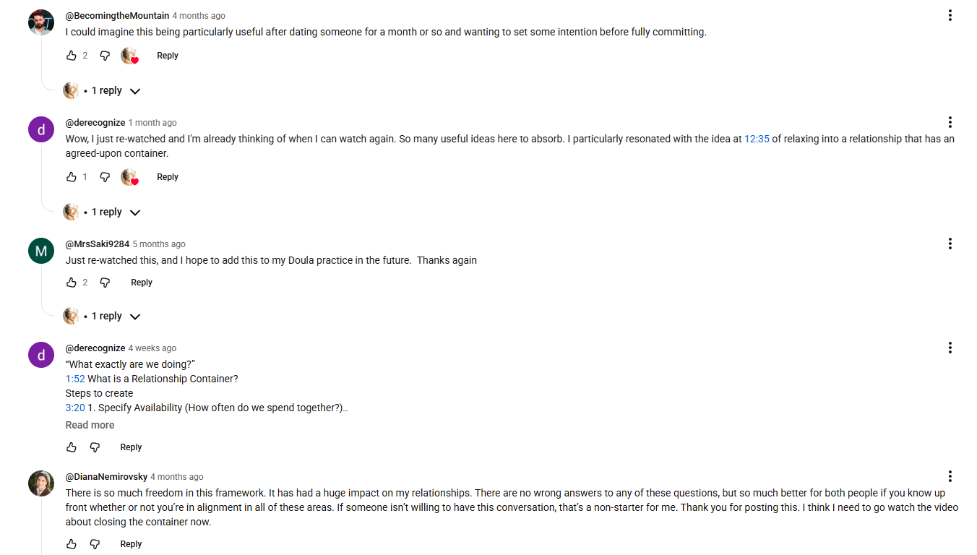
Task: Open the @DianaNemirovsky channel name
Action: click(106, 477)
